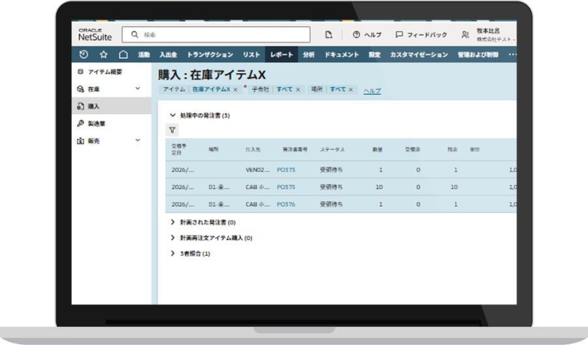Click the 仕入先 column header
Screen dimensions: 588x345
[x=253, y=150]
